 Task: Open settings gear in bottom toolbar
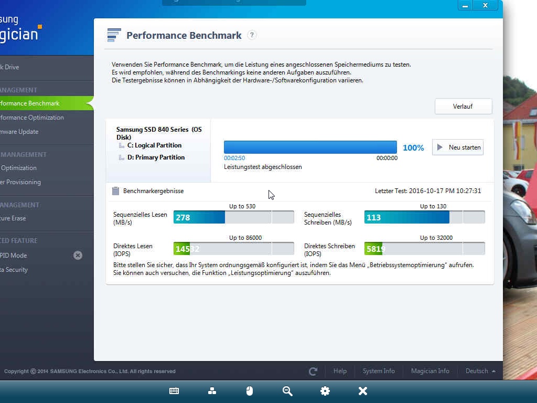325,391
